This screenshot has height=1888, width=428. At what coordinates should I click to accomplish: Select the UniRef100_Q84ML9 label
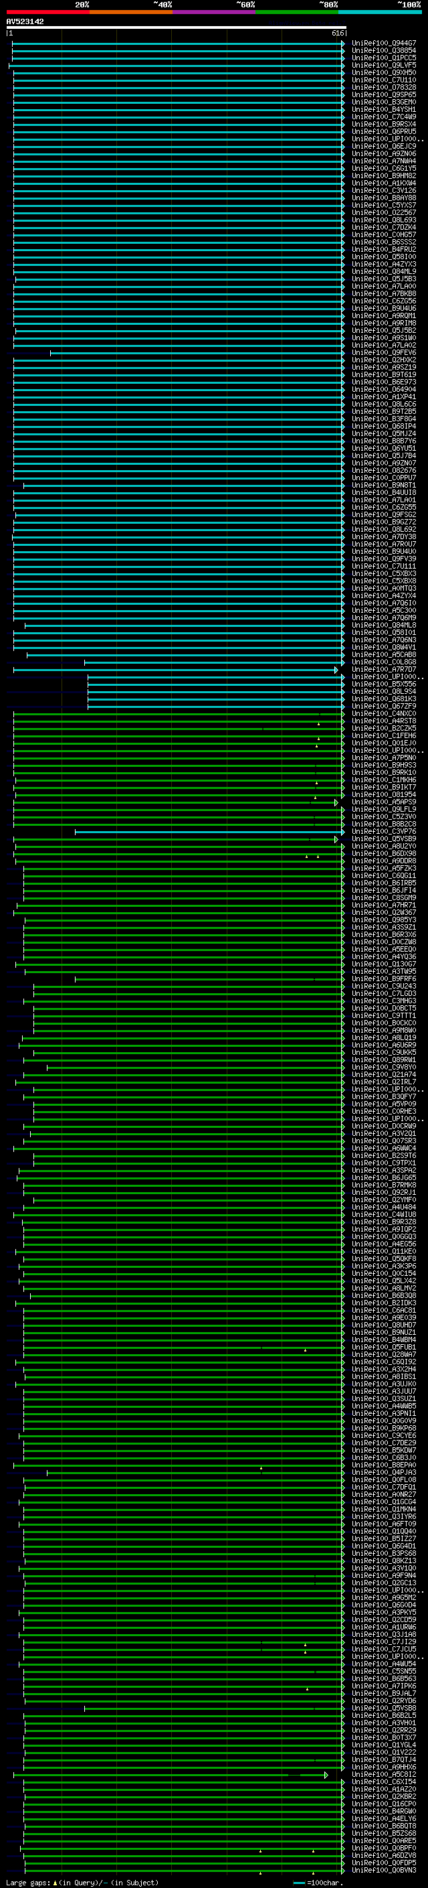click(x=384, y=271)
